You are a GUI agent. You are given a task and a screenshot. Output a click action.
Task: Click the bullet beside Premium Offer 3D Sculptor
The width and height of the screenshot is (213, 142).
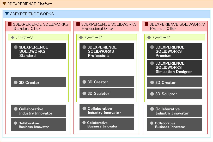click(x=152, y=94)
